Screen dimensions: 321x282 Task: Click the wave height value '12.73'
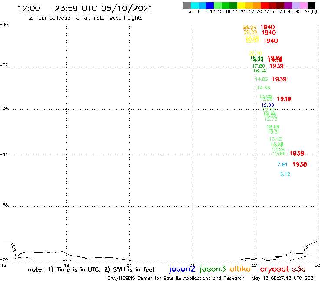(271, 119)
